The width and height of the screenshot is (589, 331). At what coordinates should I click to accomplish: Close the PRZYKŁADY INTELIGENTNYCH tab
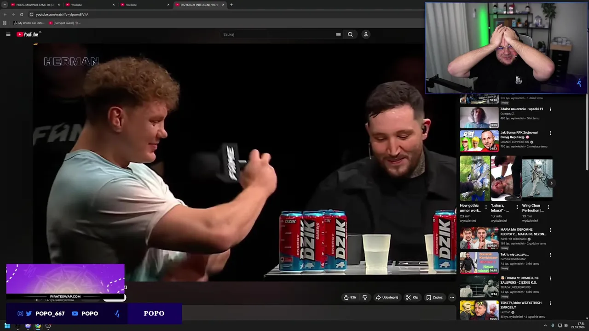(223, 5)
